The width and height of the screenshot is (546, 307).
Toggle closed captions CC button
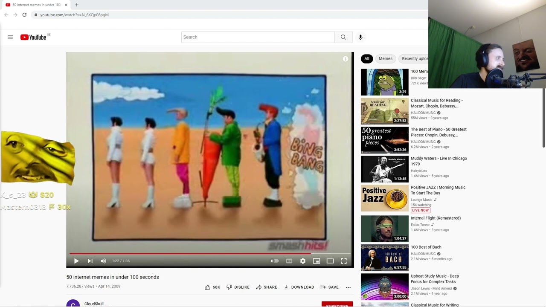click(x=289, y=261)
